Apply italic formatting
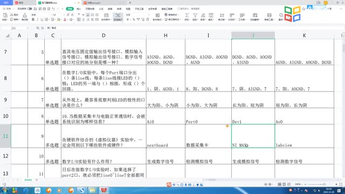The width and height of the screenshot is (345, 194). [37, 19]
